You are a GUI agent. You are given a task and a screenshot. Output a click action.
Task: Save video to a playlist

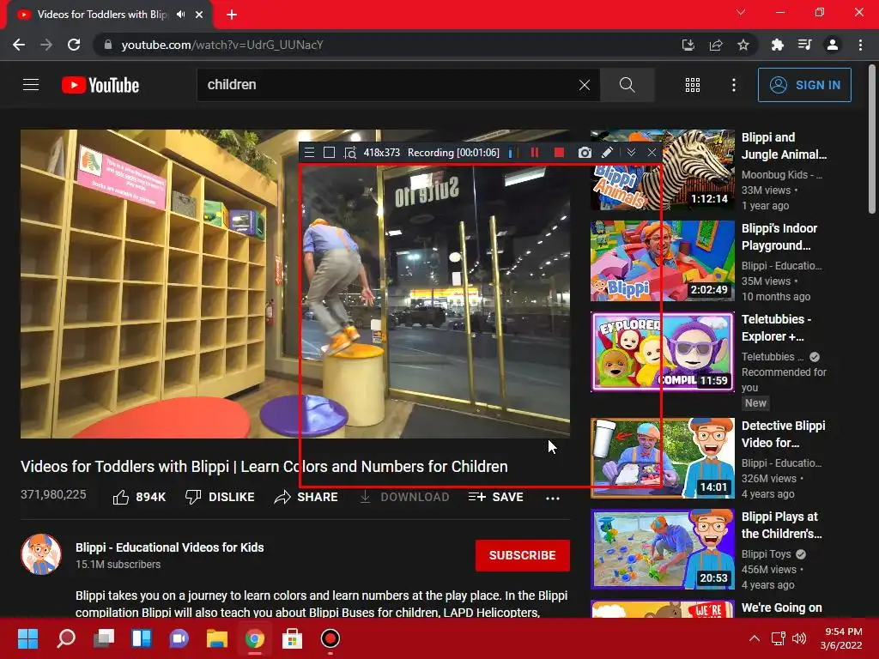[x=495, y=497]
